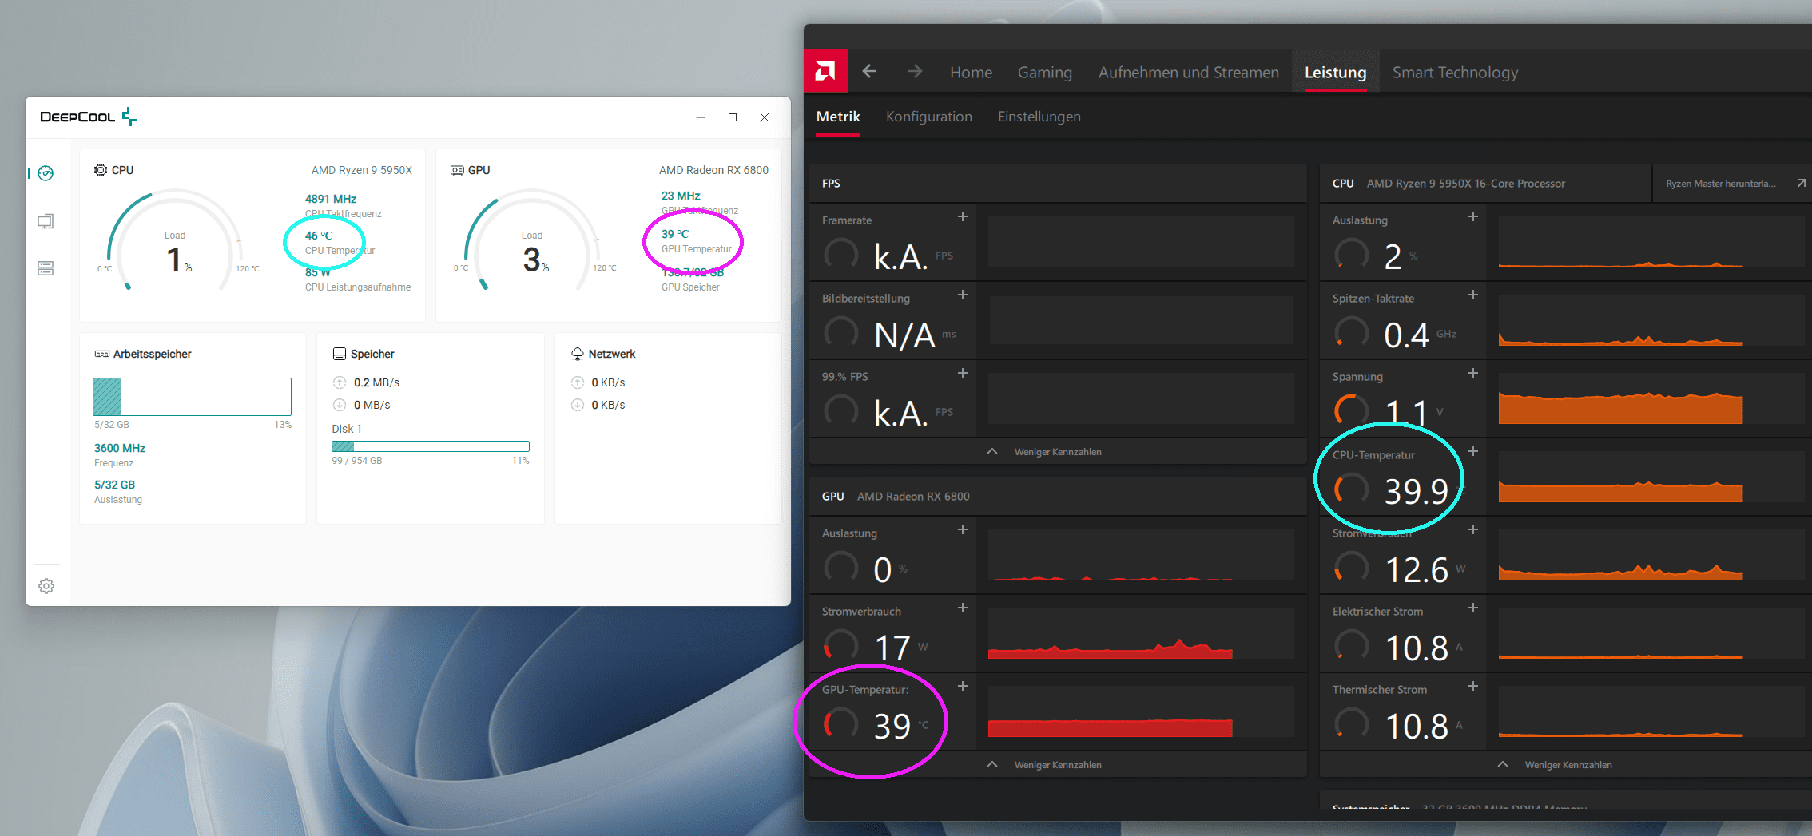Image resolution: width=1812 pixels, height=836 pixels.
Task: Click plus icon for GPU Auslastung
Action: [963, 529]
